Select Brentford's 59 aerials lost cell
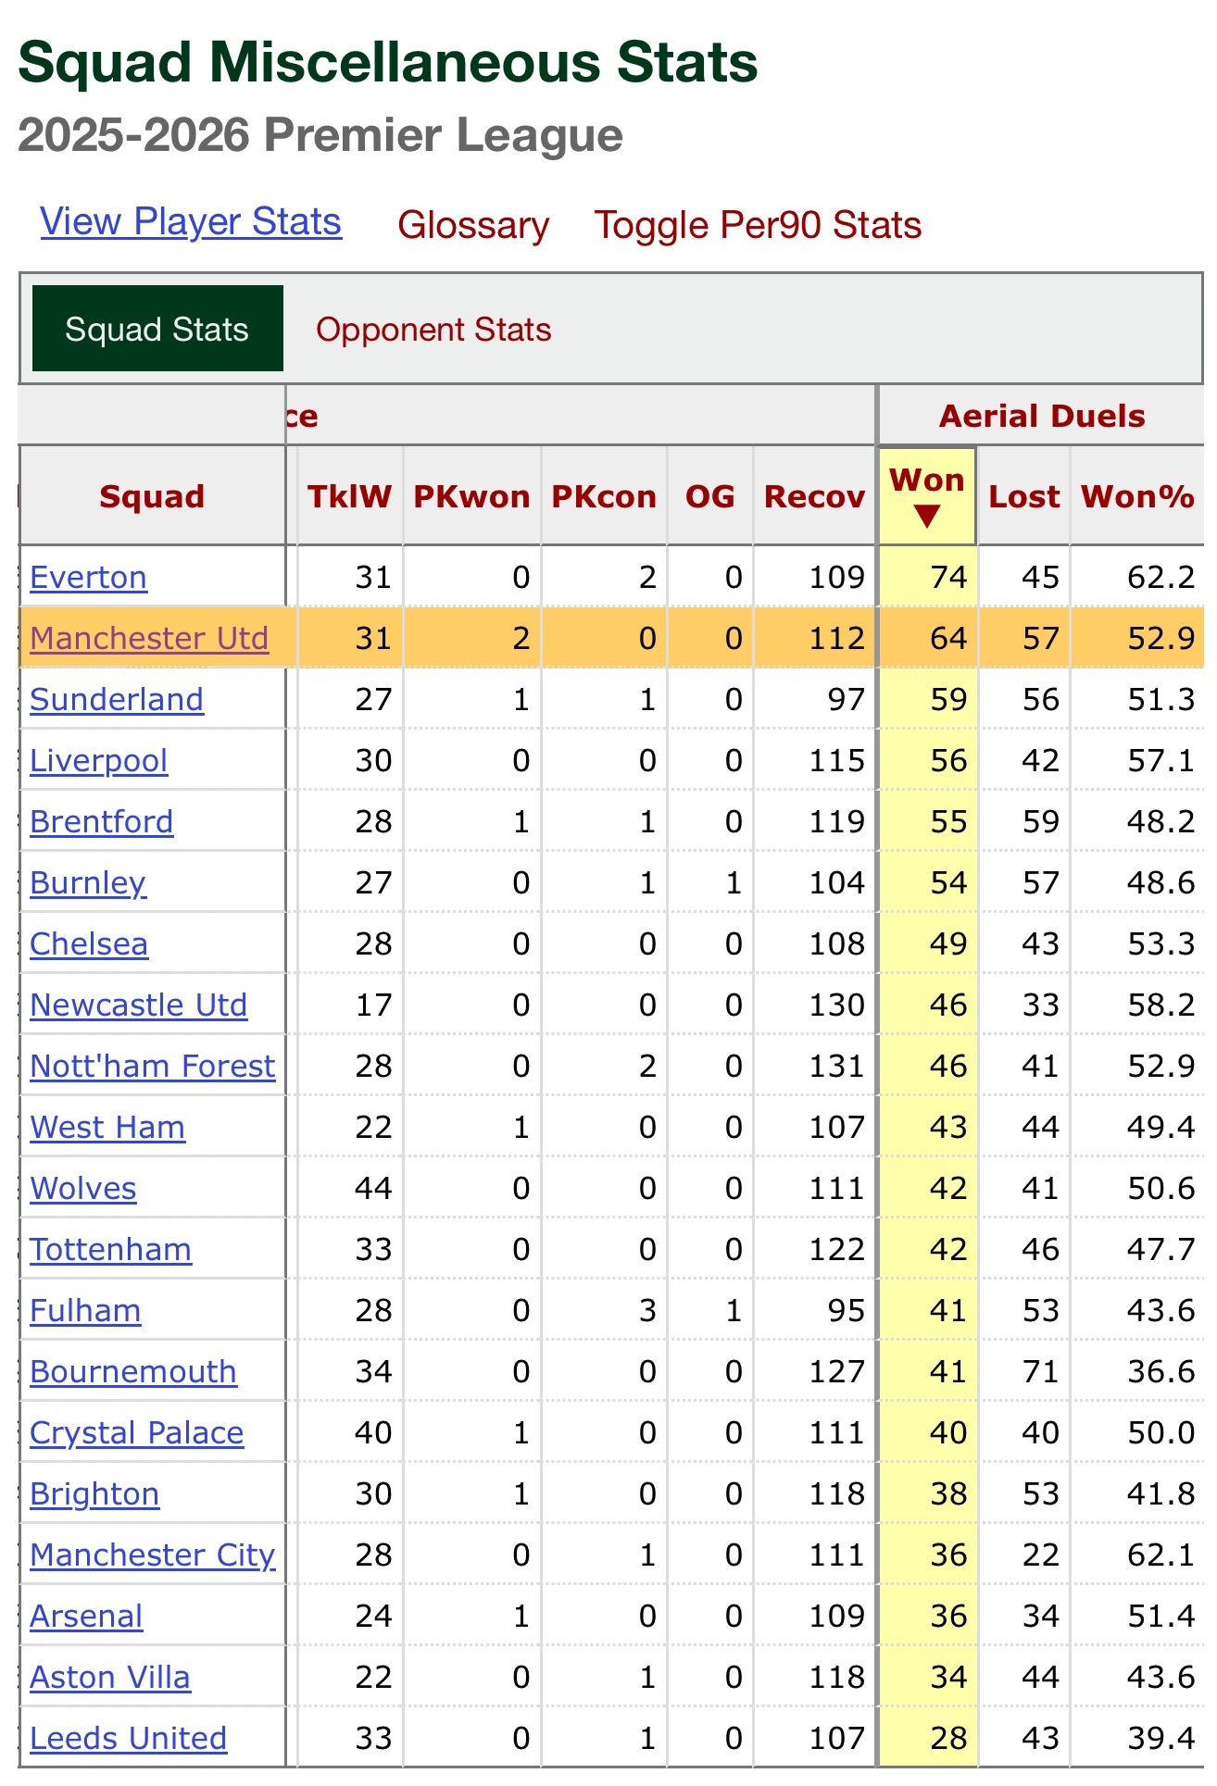This screenshot has width=1217, height=1786. [1023, 821]
